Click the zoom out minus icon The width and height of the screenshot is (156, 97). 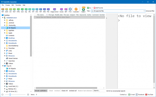(3, 94)
